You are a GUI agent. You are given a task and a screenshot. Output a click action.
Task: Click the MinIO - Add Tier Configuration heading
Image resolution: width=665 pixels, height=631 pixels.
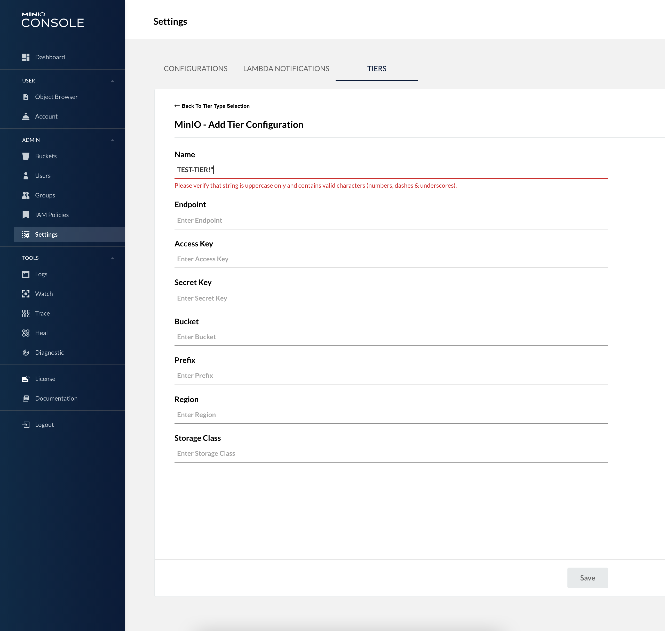click(x=239, y=125)
